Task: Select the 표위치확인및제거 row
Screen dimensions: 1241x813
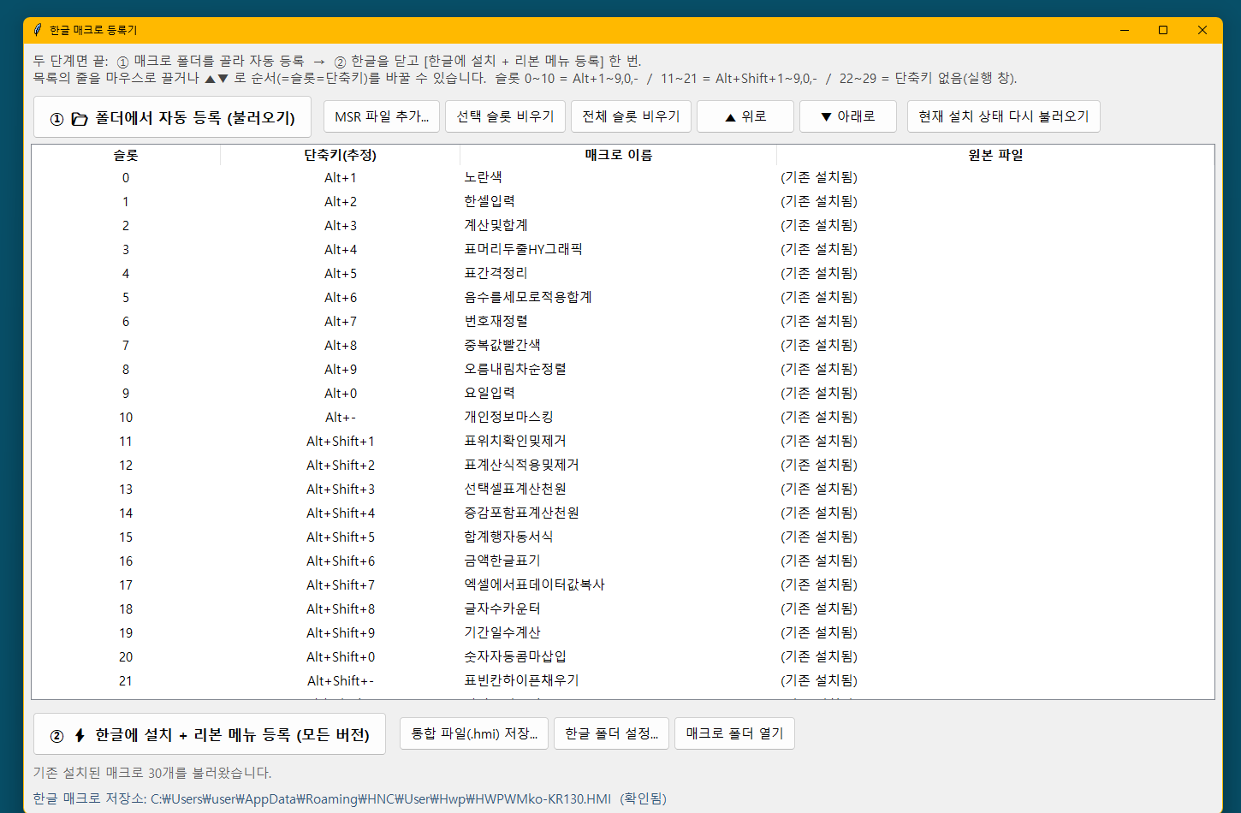Action: pyautogui.click(x=623, y=442)
